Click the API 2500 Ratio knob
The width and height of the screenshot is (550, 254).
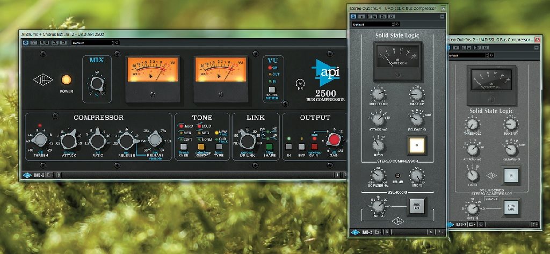pyautogui.click(x=98, y=140)
